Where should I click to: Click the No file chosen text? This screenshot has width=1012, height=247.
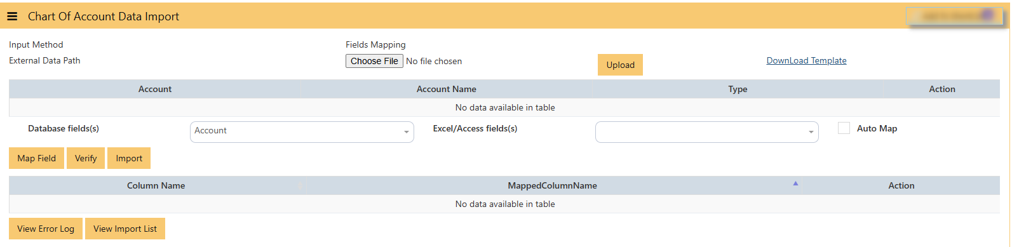pyautogui.click(x=434, y=61)
